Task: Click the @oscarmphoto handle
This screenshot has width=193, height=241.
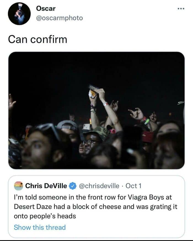Action: 59,18
